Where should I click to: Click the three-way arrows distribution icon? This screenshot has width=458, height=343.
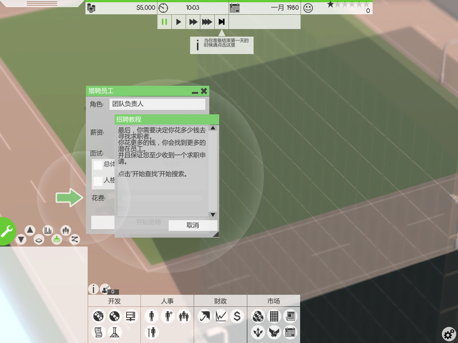tap(258, 332)
